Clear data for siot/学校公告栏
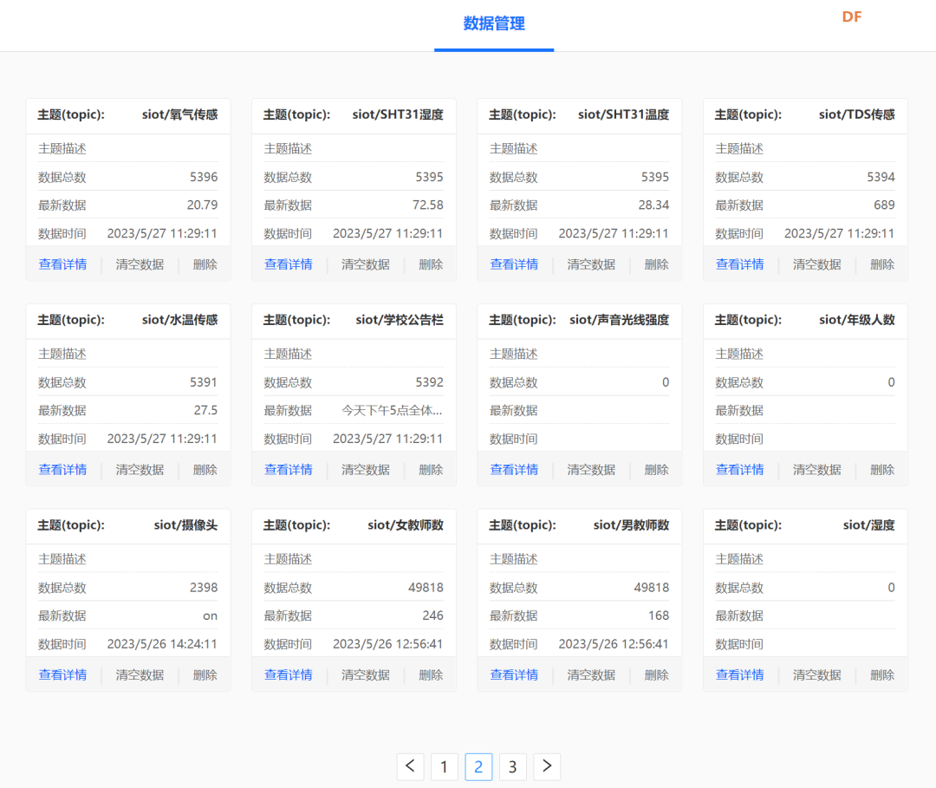This screenshot has height=788, width=936. (x=366, y=469)
